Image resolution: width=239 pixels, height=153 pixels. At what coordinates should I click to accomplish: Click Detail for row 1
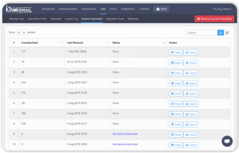(176, 52)
